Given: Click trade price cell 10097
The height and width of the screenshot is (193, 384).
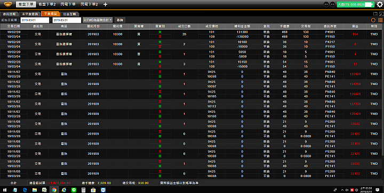Looking at the screenshot, I should coord(212,86).
